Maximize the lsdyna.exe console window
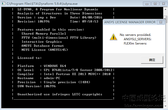The height and width of the screenshot is (110, 168). 155,4
